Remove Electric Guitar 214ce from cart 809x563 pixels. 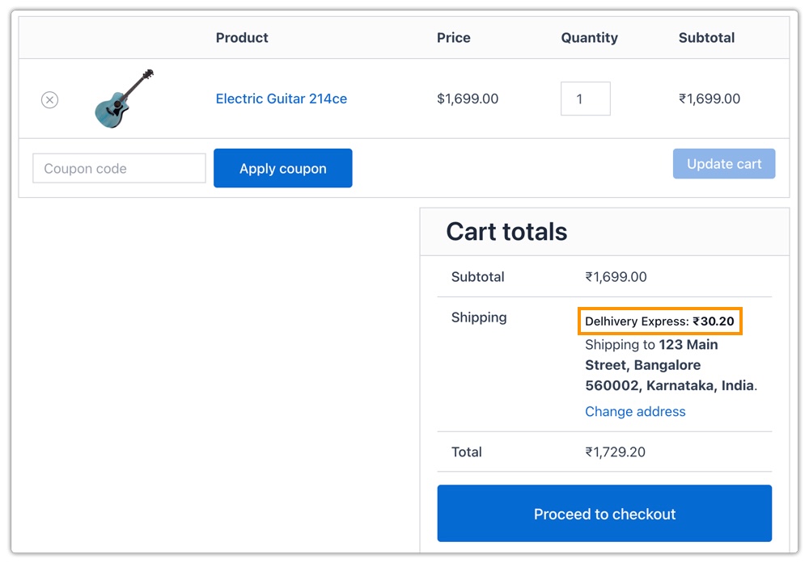(x=49, y=99)
